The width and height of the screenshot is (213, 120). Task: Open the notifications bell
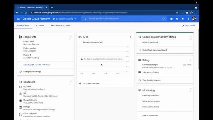pos(183,19)
